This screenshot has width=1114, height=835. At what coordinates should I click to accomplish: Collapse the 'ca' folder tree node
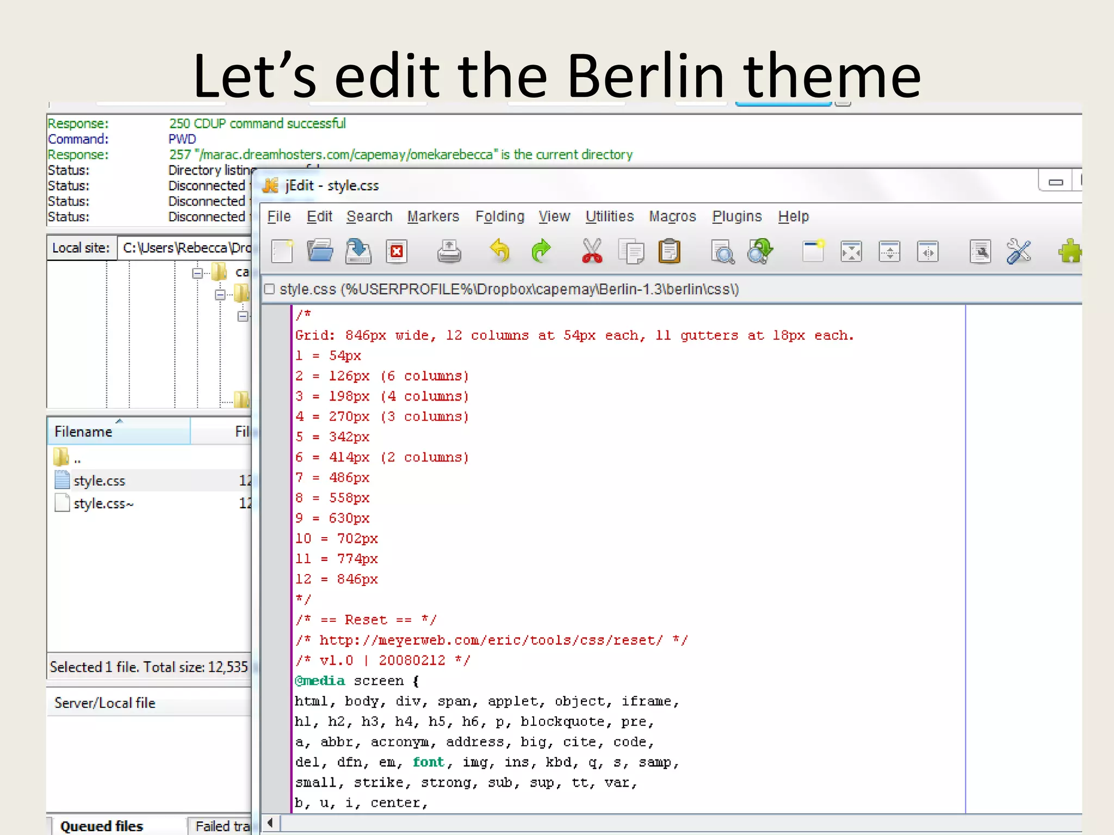point(197,273)
